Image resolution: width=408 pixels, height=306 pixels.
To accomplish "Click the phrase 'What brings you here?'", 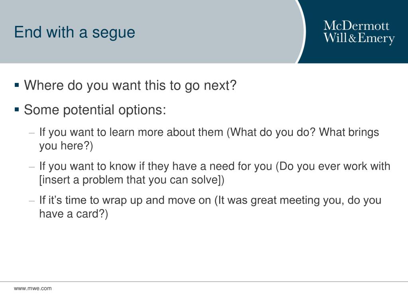I will tap(209, 139).
